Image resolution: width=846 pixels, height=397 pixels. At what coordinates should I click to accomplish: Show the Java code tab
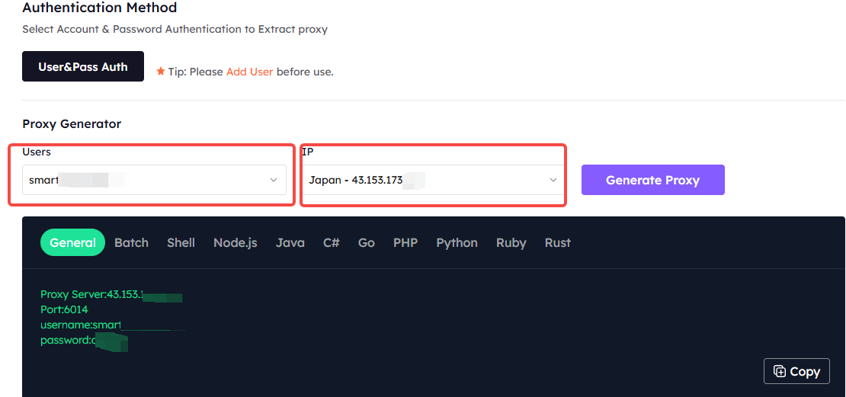click(x=290, y=243)
